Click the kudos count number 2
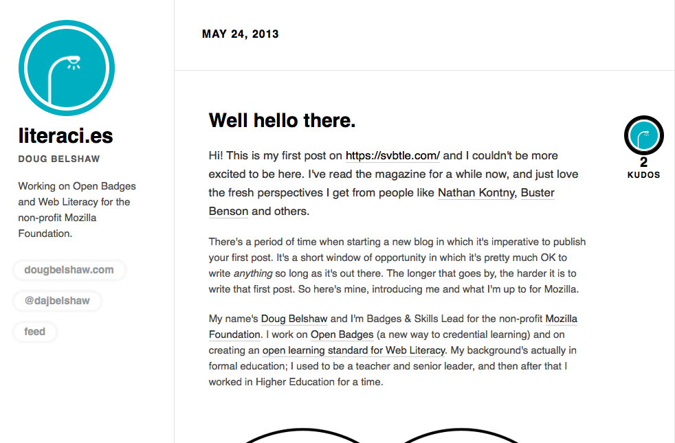The width and height of the screenshot is (675, 443). (644, 163)
